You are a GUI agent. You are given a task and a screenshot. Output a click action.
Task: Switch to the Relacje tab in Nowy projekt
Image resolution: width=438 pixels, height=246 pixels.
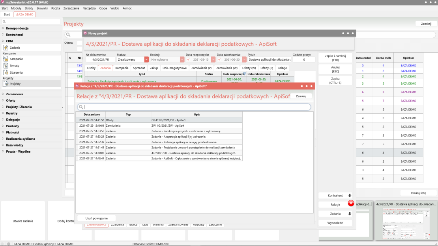point(282,68)
